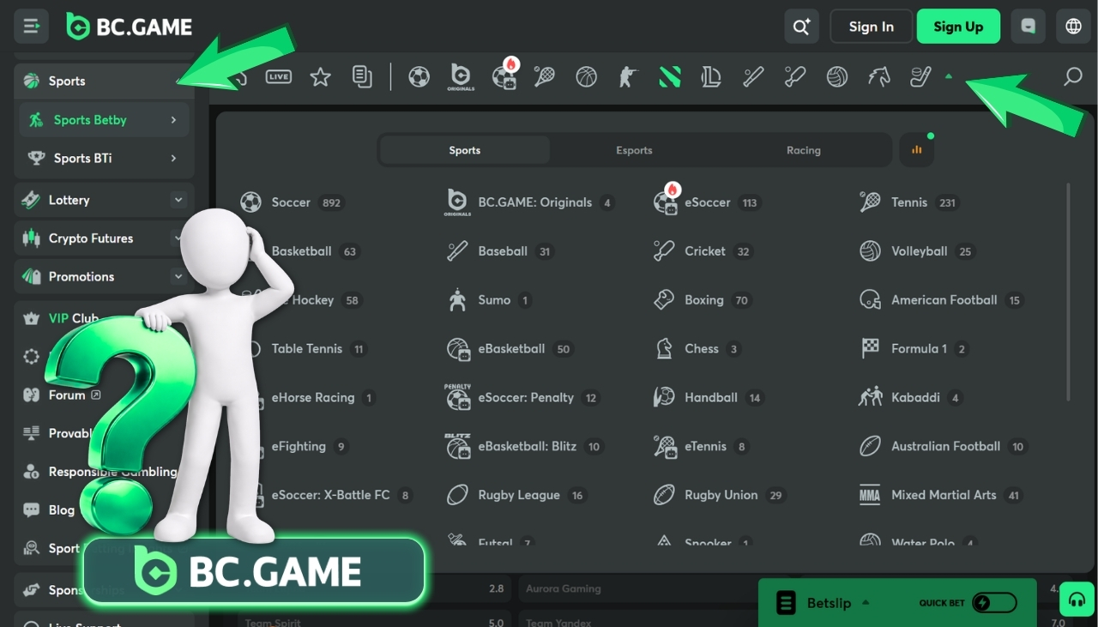Select eBasketball: Blitz in the sports list
Viewport: 1098px width, 627px height.
click(x=524, y=446)
